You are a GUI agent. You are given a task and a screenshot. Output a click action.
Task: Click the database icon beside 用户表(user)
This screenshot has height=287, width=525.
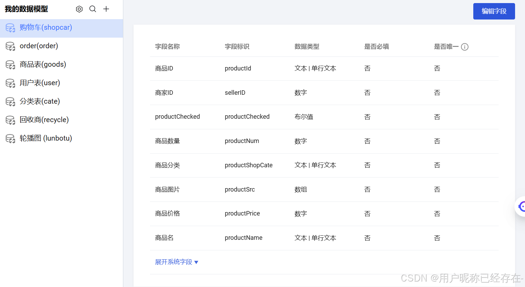10,83
